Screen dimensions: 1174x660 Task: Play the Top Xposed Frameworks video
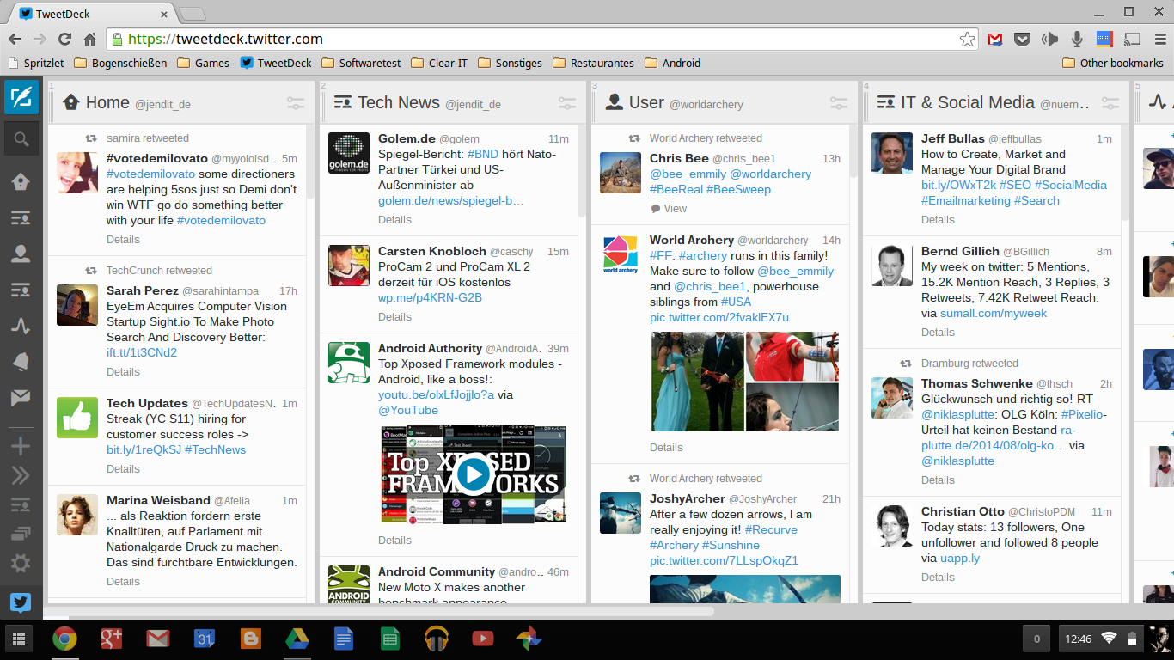pos(473,474)
